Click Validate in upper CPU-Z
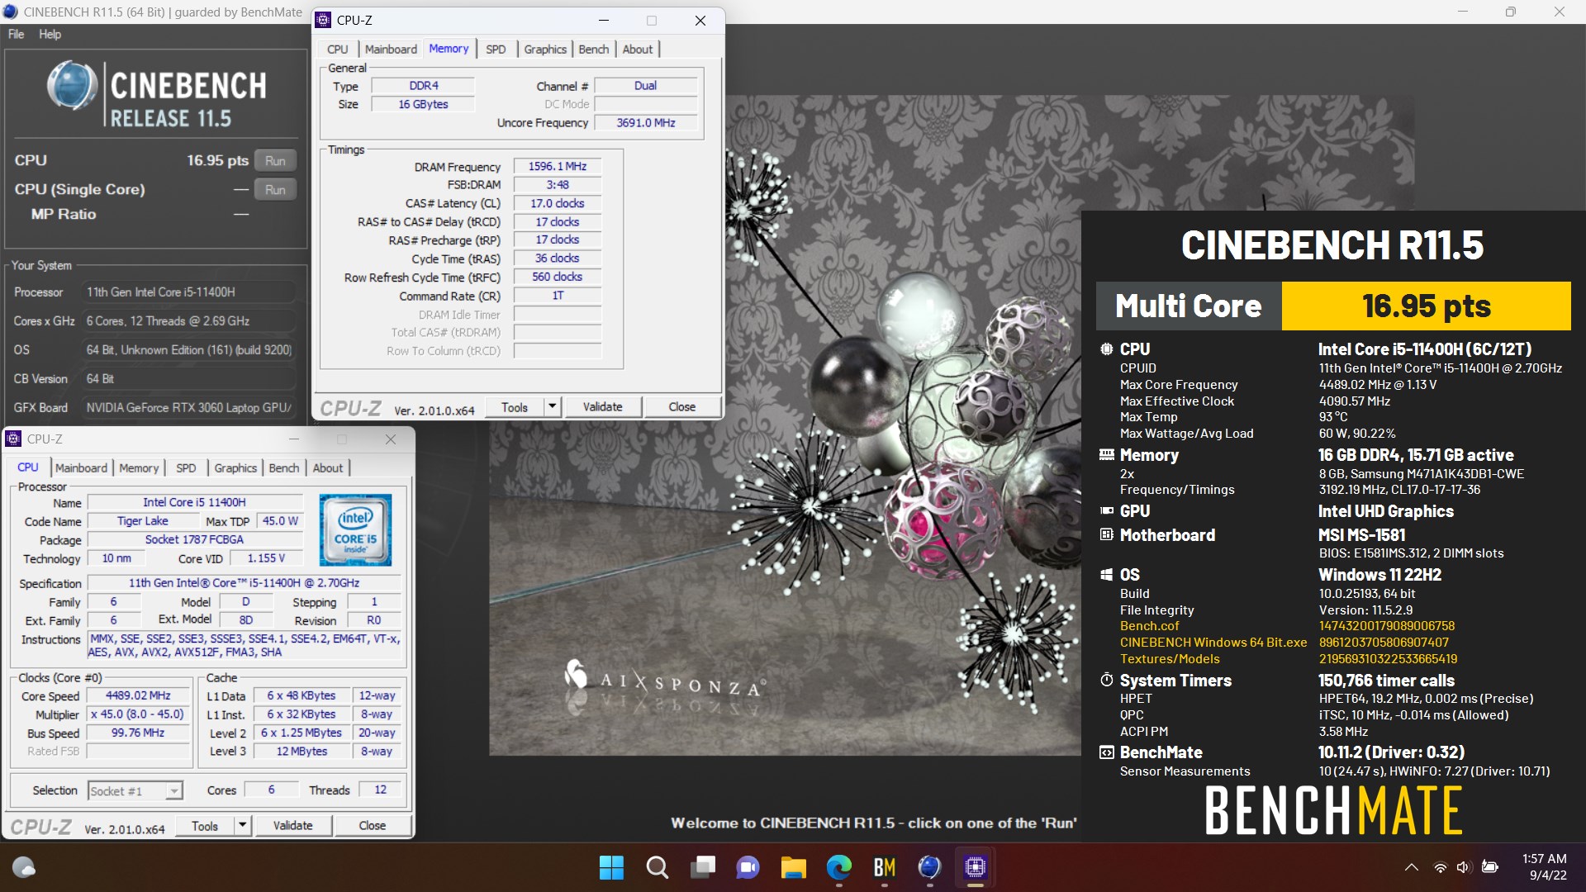 pyautogui.click(x=602, y=407)
